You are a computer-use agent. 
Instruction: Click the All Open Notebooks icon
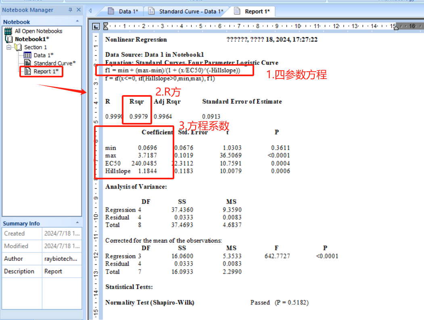[x=8, y=31]
